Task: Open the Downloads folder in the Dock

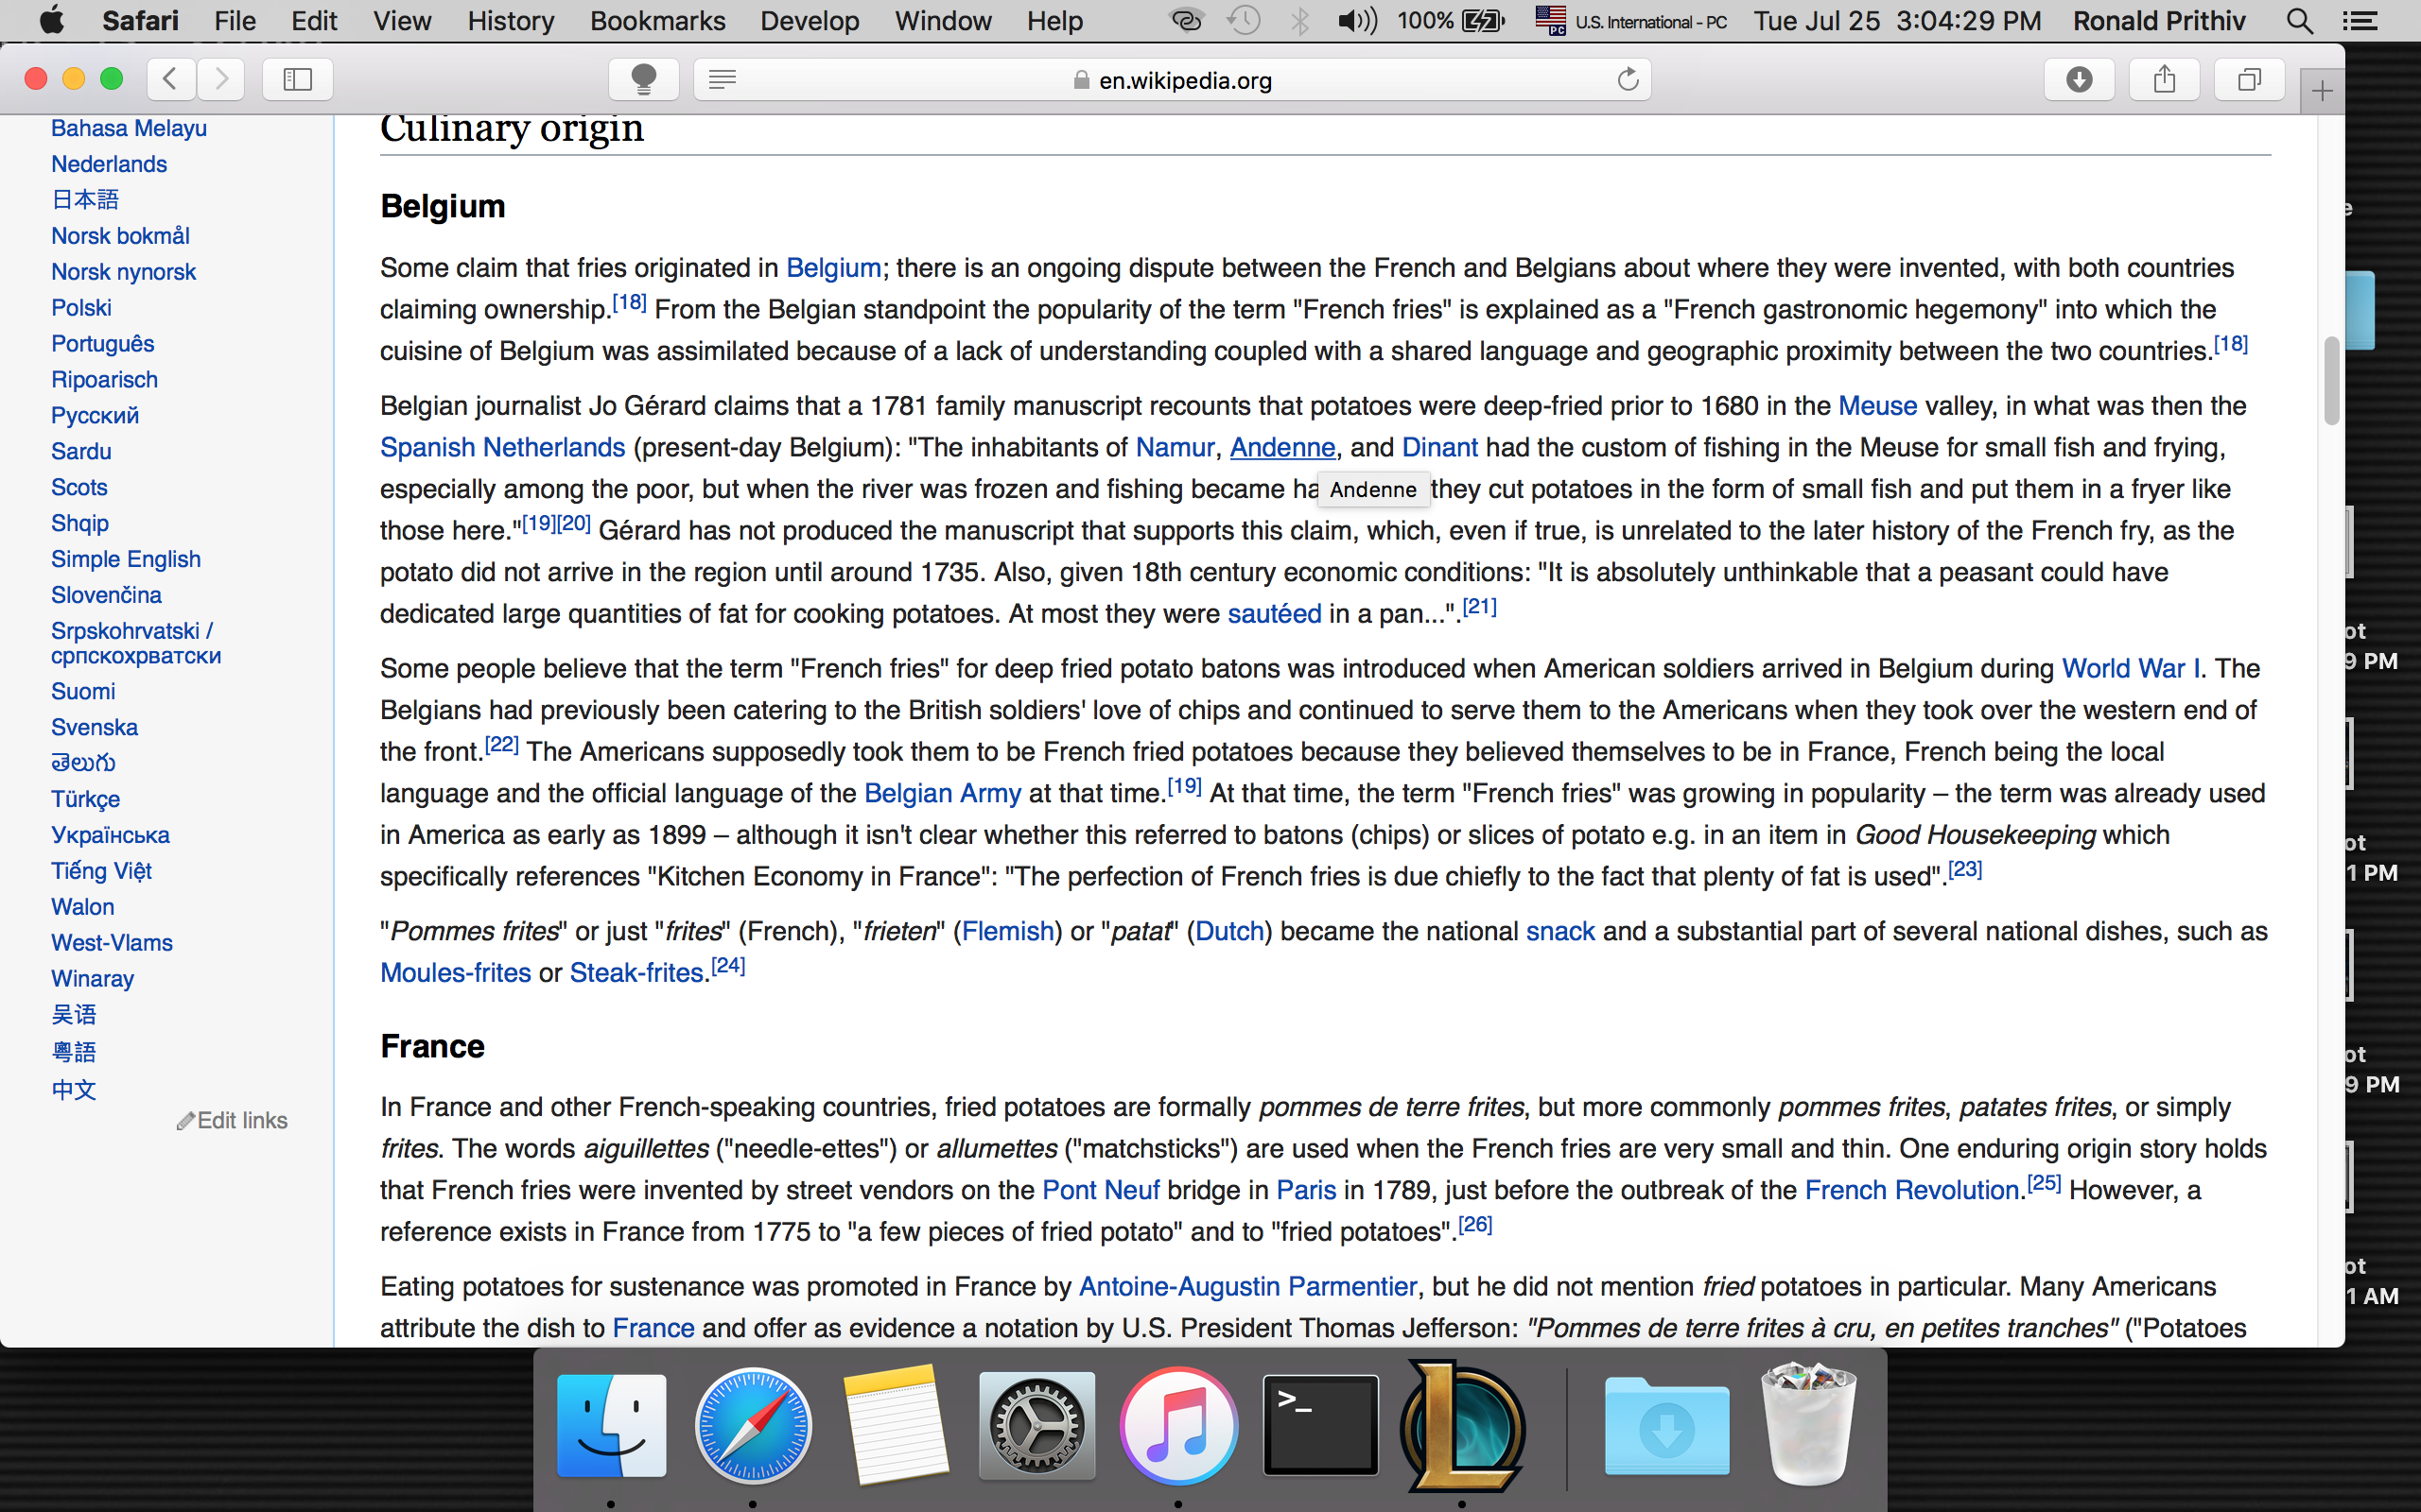Action: 1666,1427
